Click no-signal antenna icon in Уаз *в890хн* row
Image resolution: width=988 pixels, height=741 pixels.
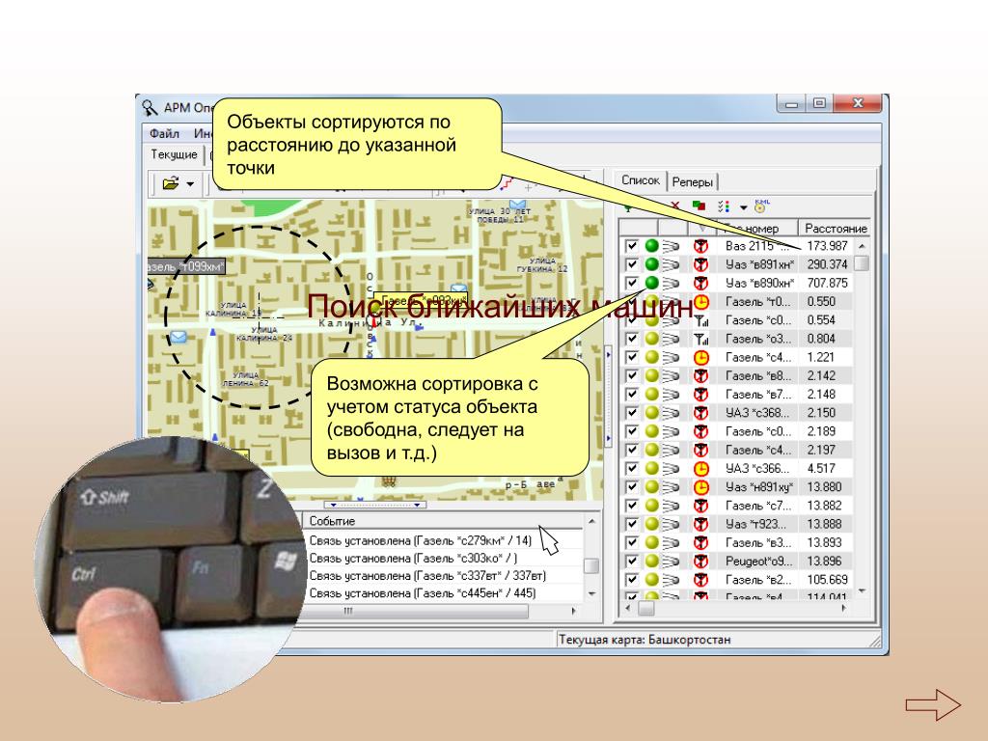coord(700,283)
